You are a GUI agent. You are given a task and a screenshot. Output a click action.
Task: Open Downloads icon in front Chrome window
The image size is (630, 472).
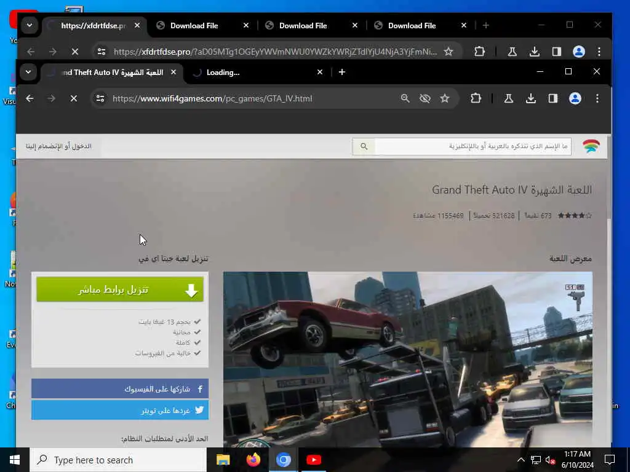531,98
